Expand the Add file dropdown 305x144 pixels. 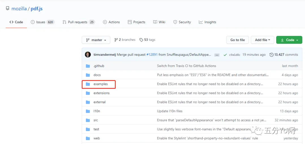(262, 40)
